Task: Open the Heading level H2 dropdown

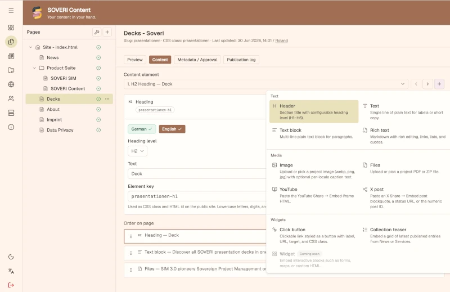Action: [x=137, y=151]
